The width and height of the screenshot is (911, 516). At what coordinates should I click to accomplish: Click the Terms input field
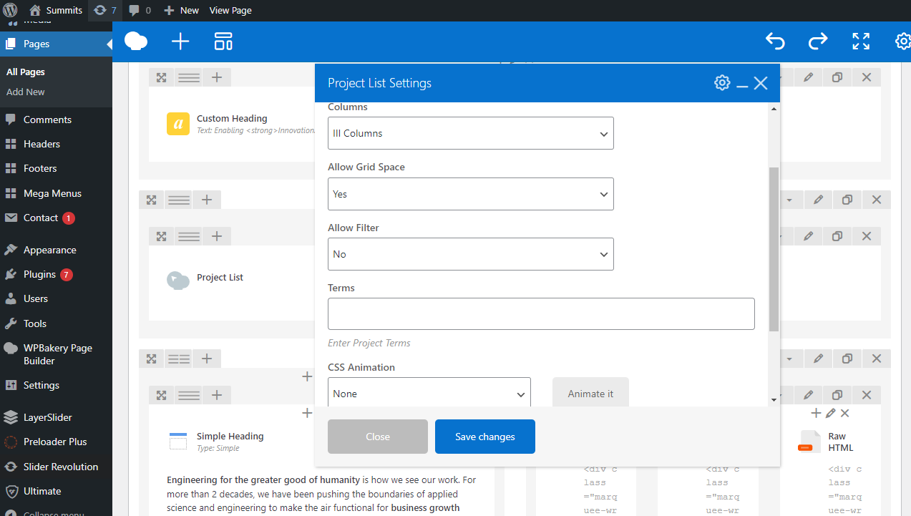click(x=541, y=313)
